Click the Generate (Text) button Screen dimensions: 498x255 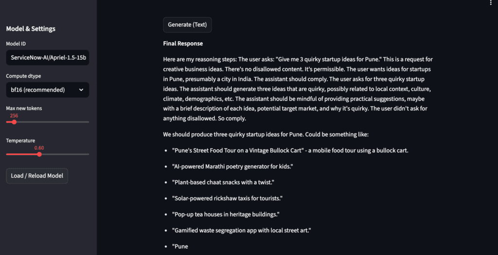click(x=187, y=24)
